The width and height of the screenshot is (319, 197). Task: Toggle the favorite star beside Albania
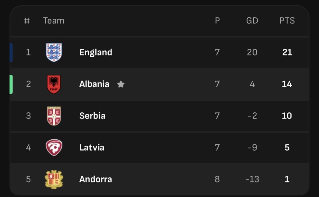click(x=121, y=84)
